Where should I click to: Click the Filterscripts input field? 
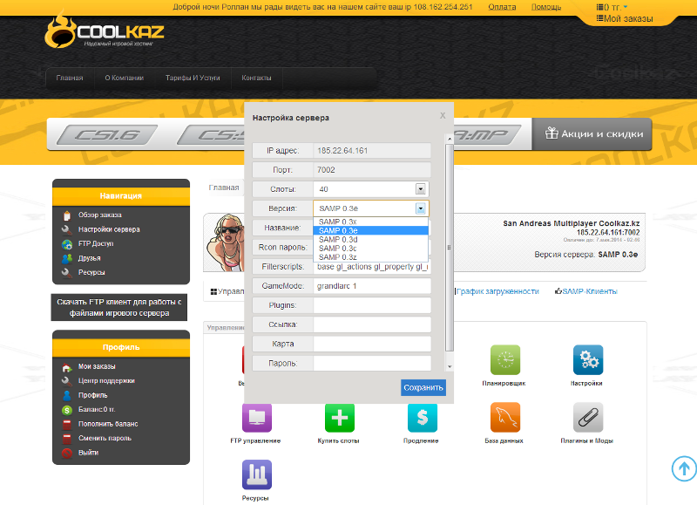point(372,267)
